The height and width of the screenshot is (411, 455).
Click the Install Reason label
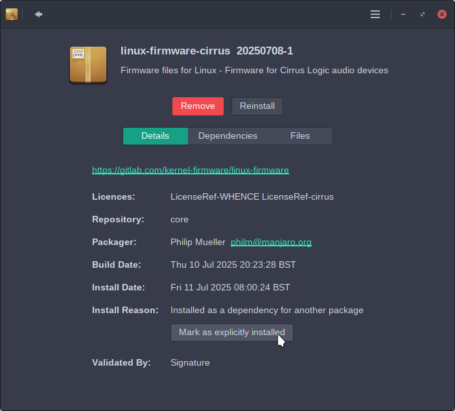point(125,310)
